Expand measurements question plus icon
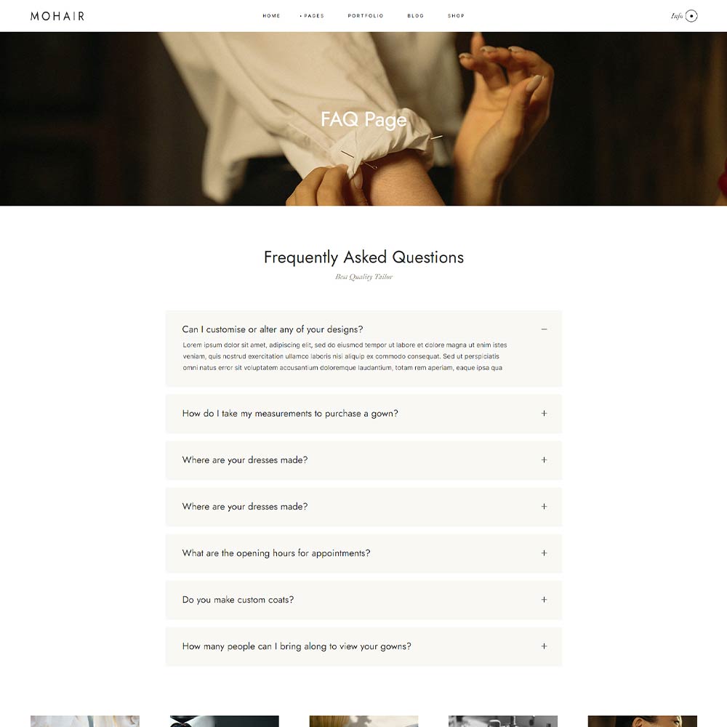The image size is (727, 727). [544, 413]
